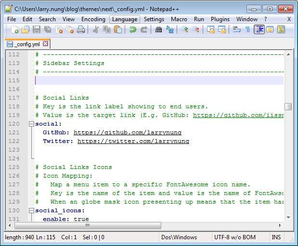The width and height of the screenshot is (298, 246).
Task: Toggle the Indent Guide toolbar button
Action: (259, 30)
